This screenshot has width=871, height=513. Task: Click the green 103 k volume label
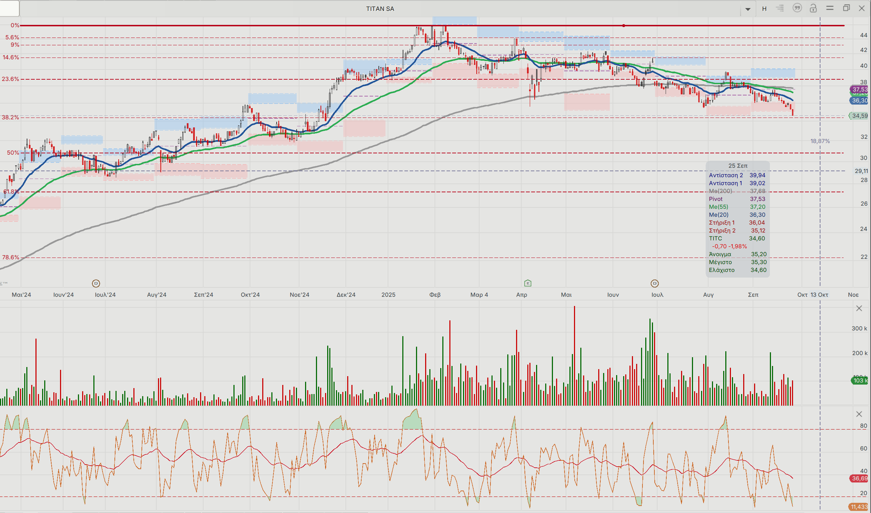(860, 381)
